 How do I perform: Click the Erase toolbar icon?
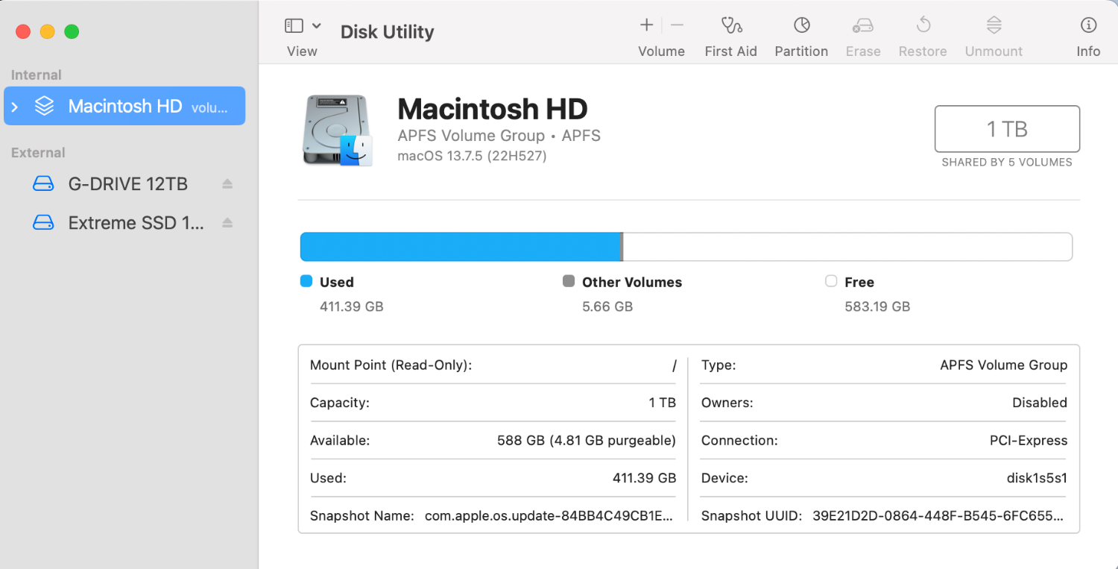[863, 25]
